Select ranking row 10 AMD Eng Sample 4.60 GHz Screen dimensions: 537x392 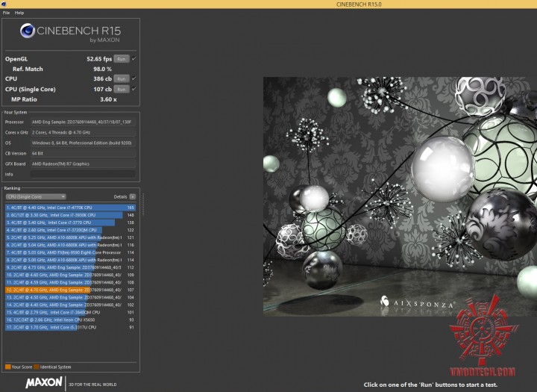70,275
